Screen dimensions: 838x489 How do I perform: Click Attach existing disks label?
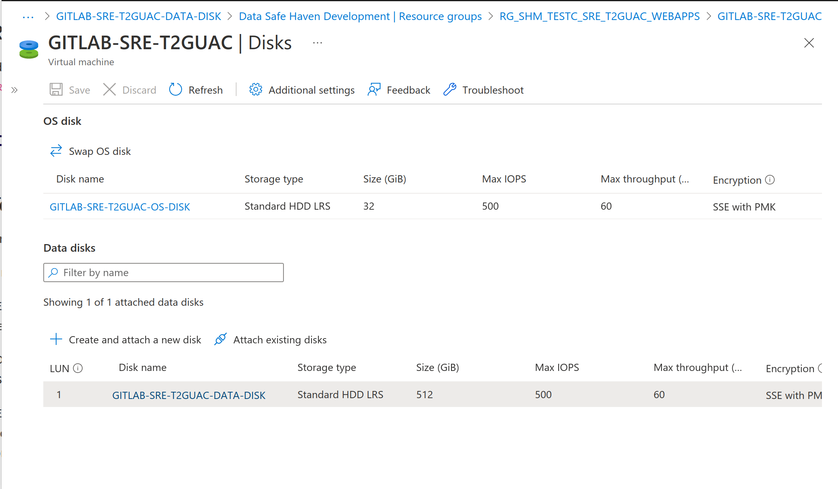coord(280,340)
